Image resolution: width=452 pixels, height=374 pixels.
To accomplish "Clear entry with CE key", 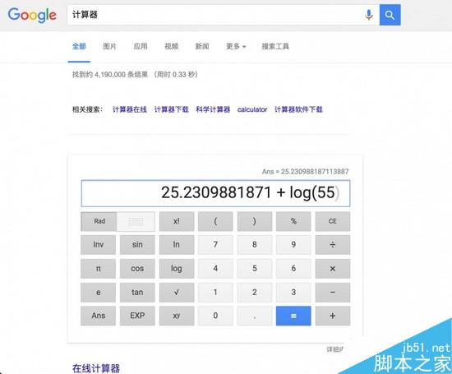I will pyautogui.click(x=333, y=221).
